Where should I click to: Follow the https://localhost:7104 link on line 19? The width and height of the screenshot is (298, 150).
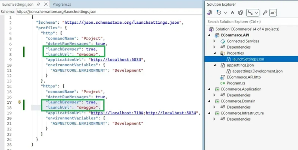click(x=117, y=113)
